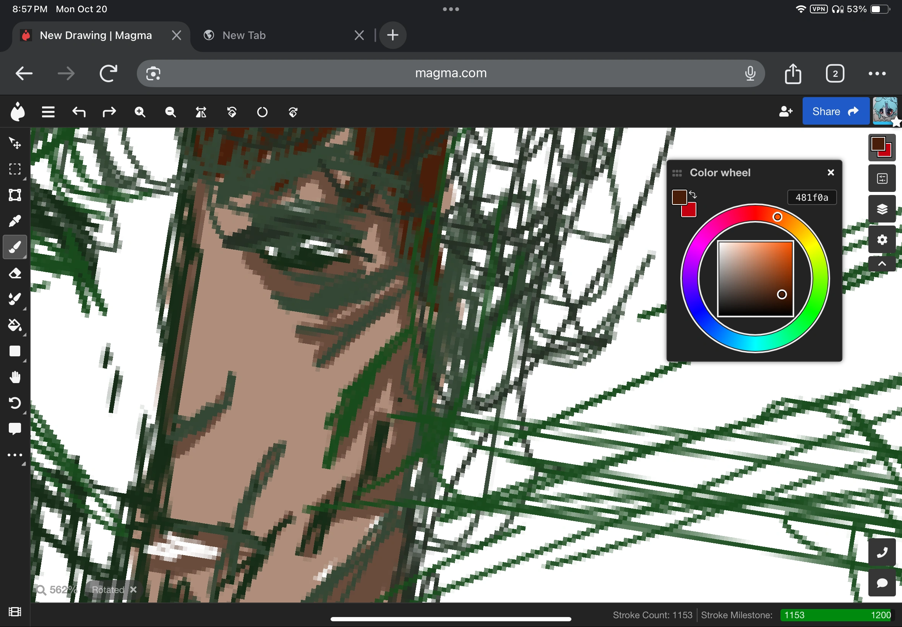Open the Layers panel
Screen dimensions: 902x627
point(882,209)
